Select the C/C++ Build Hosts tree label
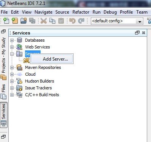Screen dimensions: 151x142 pos(42,95)
